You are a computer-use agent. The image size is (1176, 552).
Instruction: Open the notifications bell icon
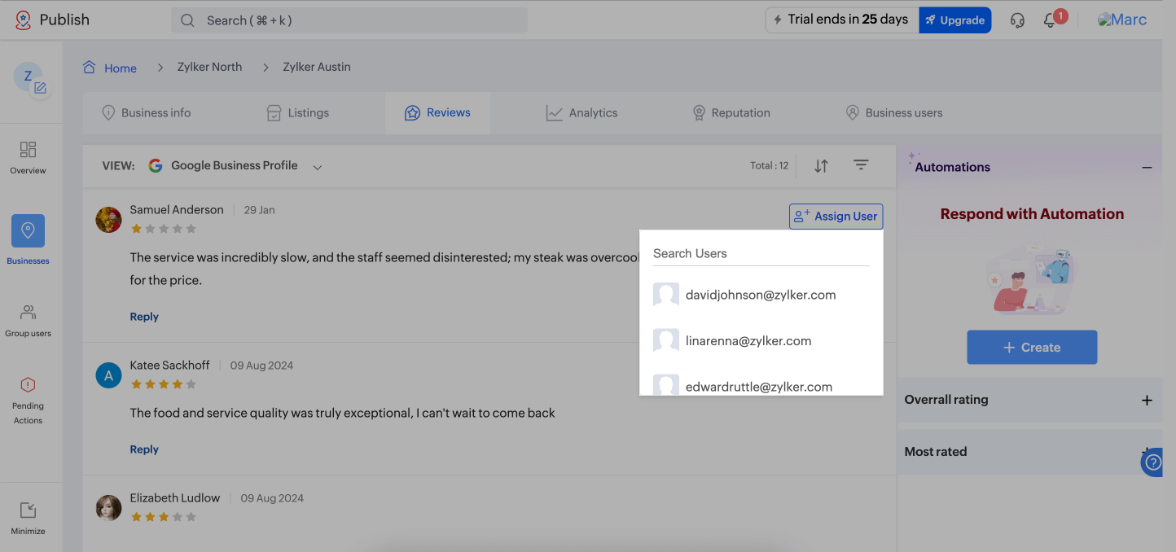[x=1051, y=20]
